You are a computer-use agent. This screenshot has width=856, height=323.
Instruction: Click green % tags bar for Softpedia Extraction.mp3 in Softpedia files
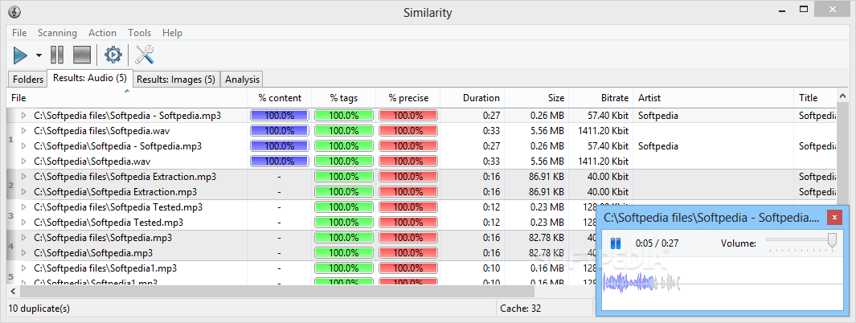point(344,177)
